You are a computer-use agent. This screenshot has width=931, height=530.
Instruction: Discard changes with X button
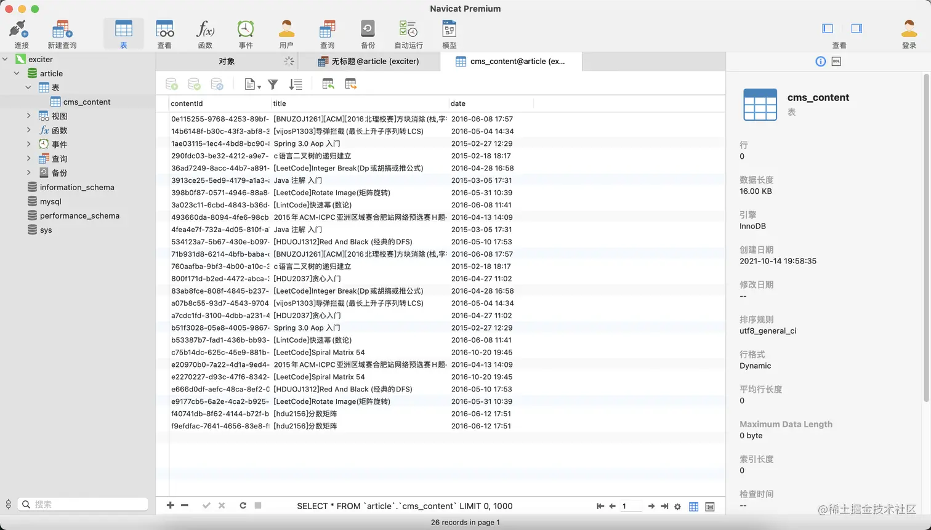coord(222,505)
